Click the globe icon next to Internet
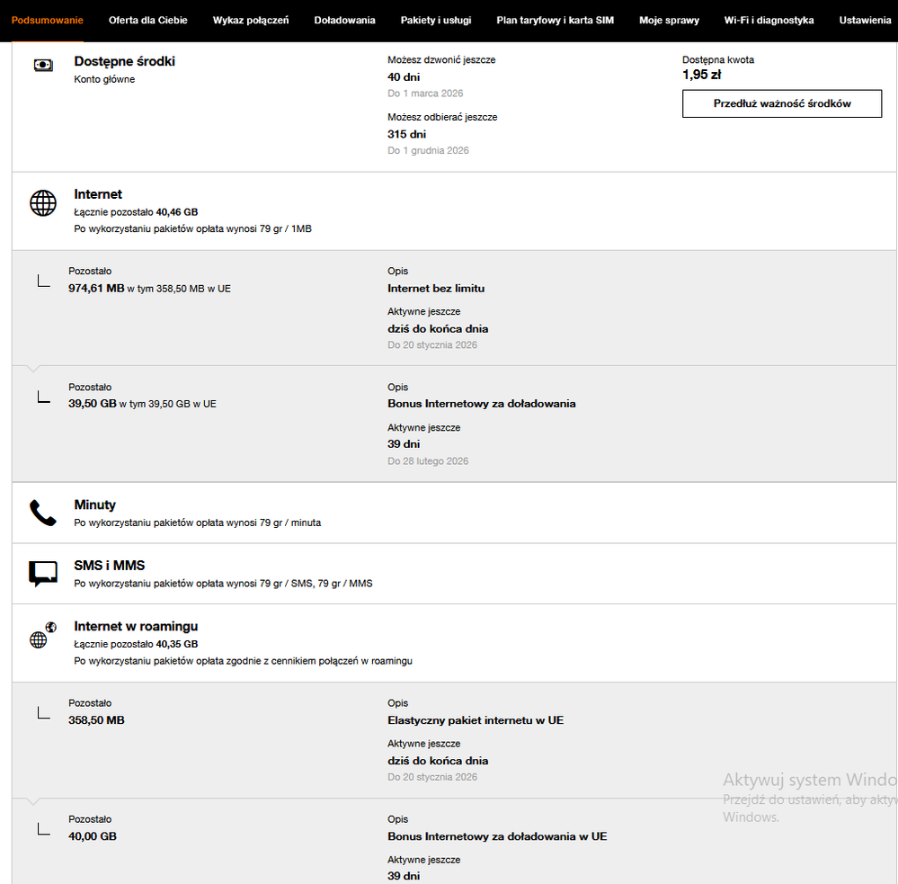 pyautogui.click(x=43, y=203)
